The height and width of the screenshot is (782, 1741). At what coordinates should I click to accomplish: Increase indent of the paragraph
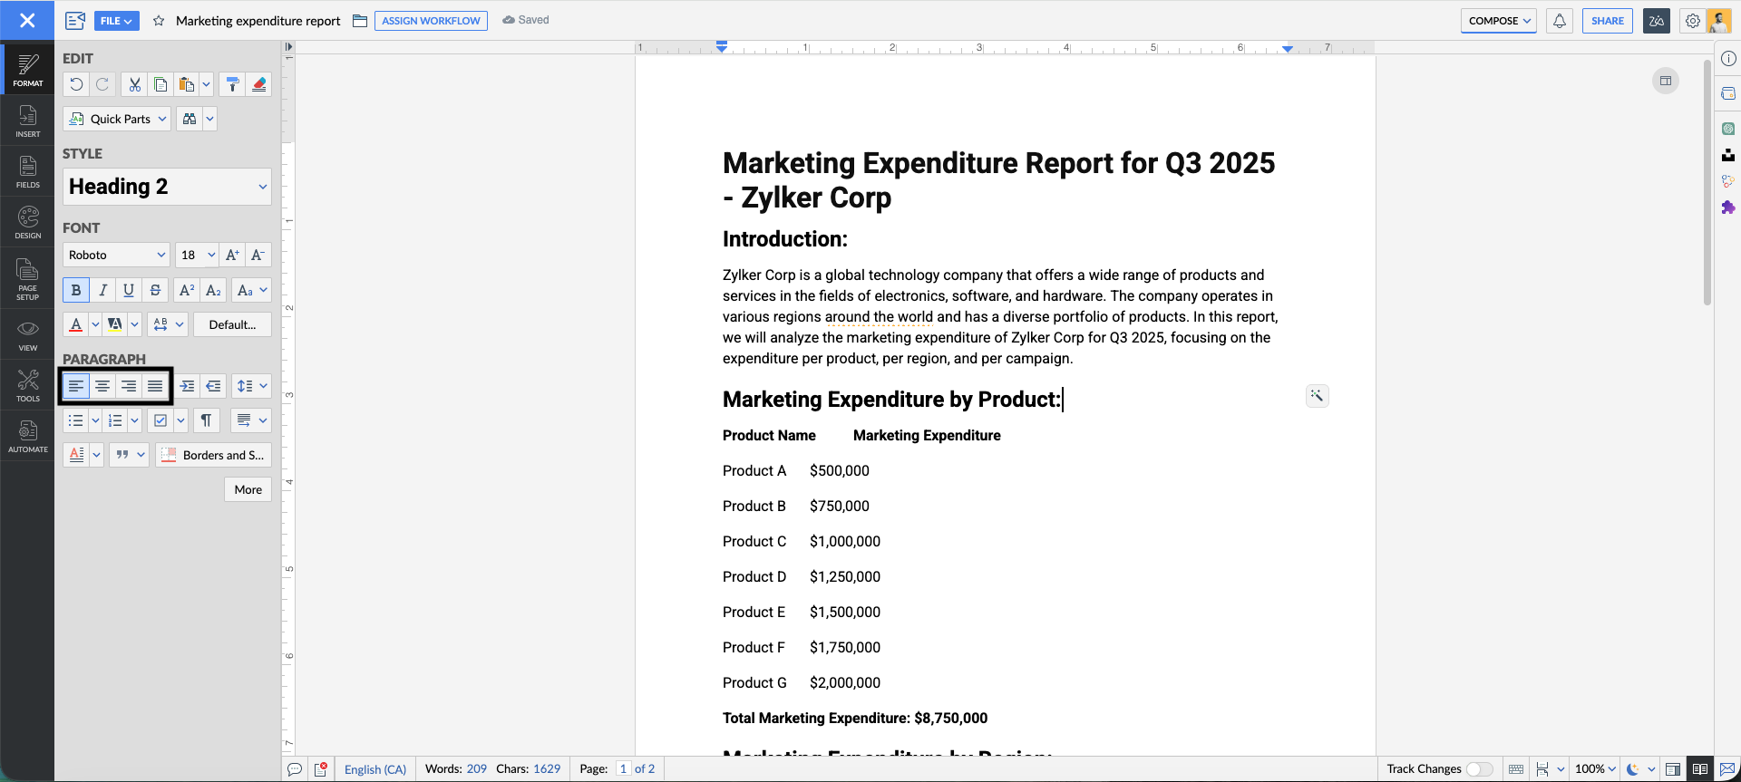pyautogui.click(x=187, y=386)
